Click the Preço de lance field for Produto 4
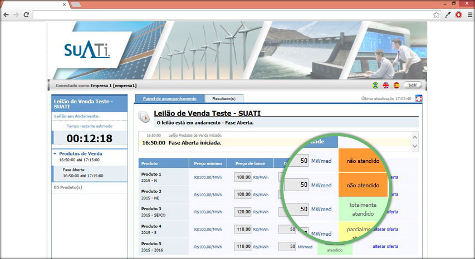 coord(243,230)
